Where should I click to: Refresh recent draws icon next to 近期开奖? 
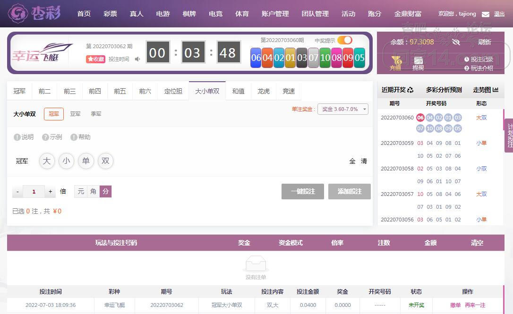point(410,90)
